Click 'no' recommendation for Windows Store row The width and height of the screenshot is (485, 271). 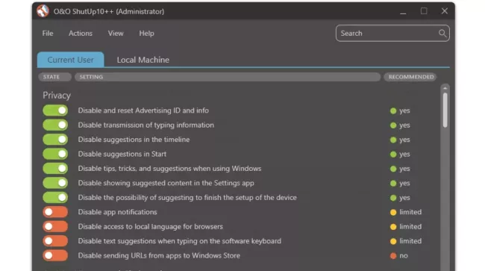point(404,256)
